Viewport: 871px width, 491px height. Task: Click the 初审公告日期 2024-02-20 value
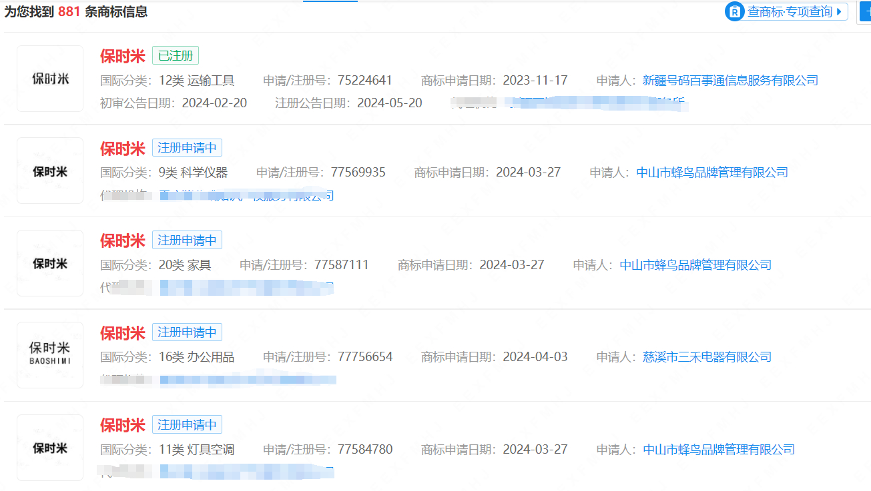click(214, 103)
